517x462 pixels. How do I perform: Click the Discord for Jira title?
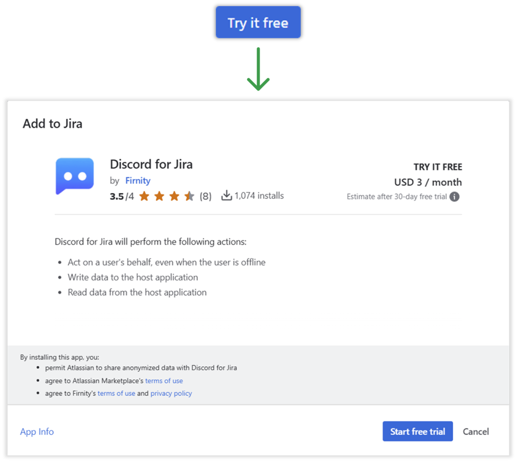click(151, 164)
